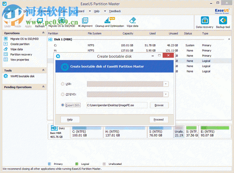
Task: Collapse the Pending Operations panel
Action: point(43,86)
